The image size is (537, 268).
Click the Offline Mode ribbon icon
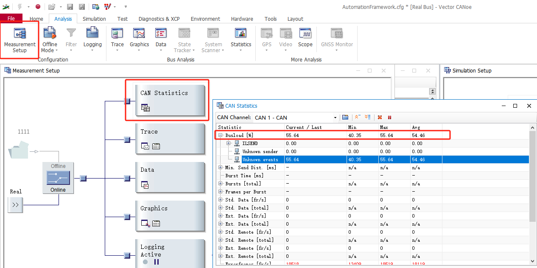(50, 33)
